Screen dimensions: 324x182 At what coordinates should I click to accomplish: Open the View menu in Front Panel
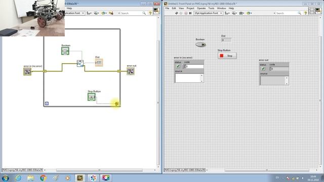click(x=181, y=8)
